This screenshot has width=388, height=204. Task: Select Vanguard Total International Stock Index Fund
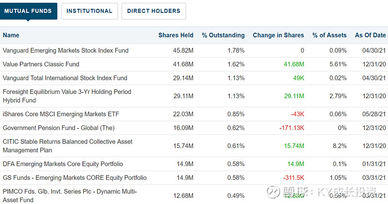click(65, 78)
